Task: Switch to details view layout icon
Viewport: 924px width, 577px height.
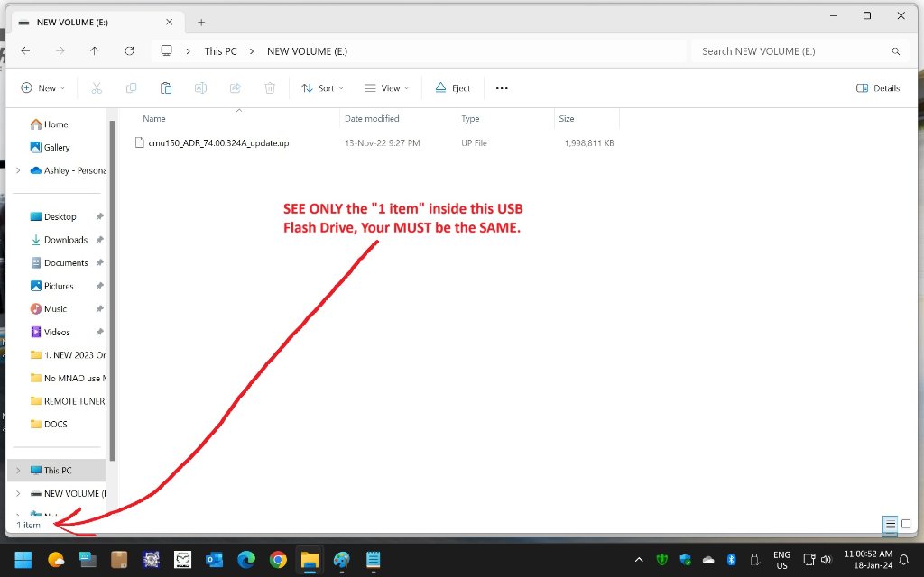Action: pos(891,524)
